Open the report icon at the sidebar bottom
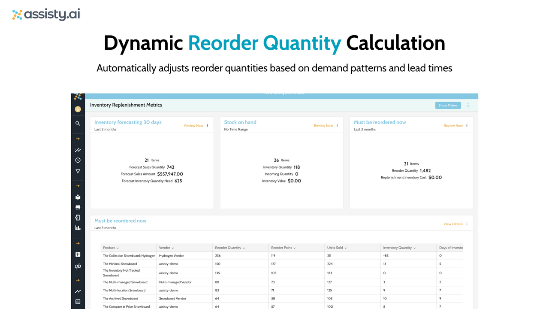Viewport: 549px width, 309px height. (78, 302)
